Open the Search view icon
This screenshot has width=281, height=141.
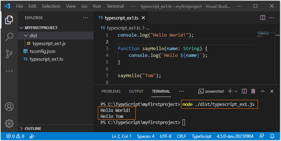9,37
